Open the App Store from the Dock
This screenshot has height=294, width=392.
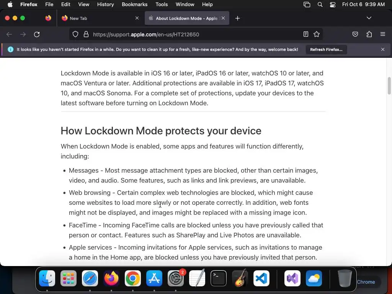point(154,278)
